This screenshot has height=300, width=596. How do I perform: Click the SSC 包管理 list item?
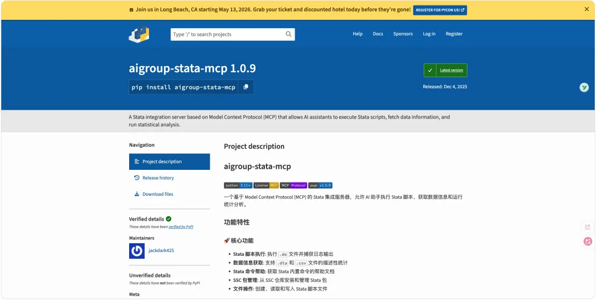tap(280, 280)
